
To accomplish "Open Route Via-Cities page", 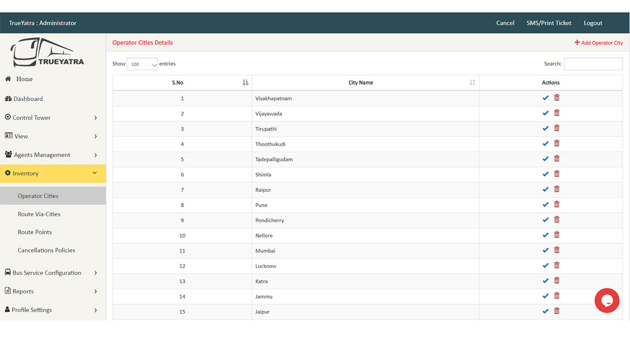I will pos(39,214).
